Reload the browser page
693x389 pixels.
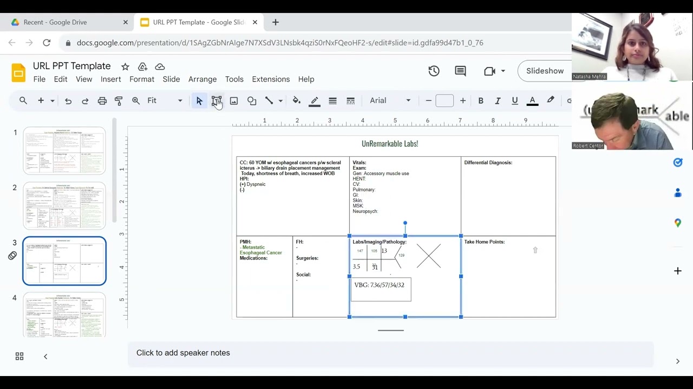click(x=47, y=43)
